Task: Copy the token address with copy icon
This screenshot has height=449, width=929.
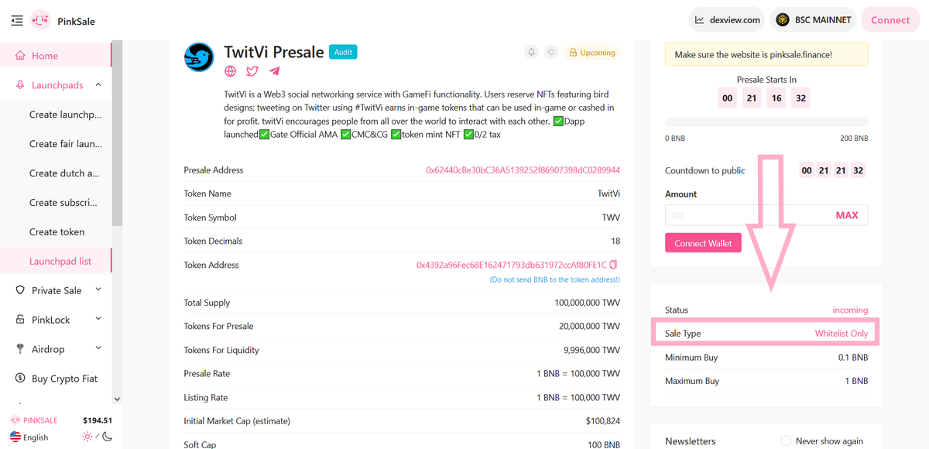Action: pos(614,265)
